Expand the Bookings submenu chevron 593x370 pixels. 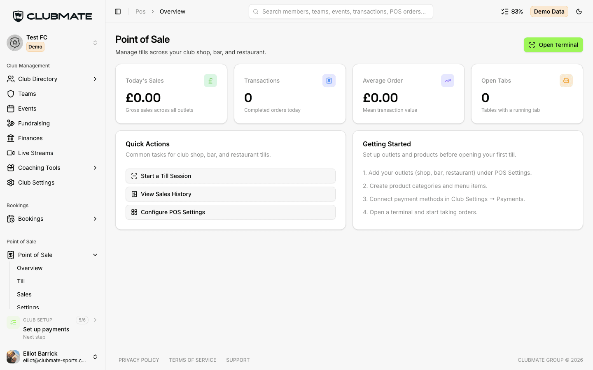coord(95,219)
